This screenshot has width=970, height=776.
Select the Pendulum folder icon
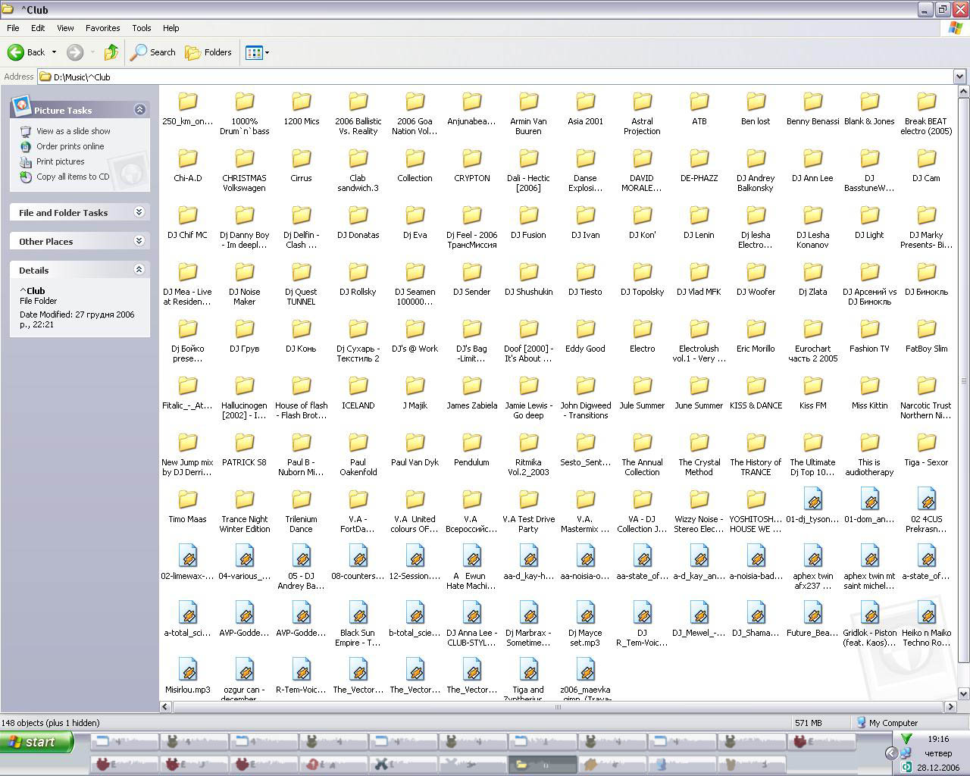tap(471, 443)
